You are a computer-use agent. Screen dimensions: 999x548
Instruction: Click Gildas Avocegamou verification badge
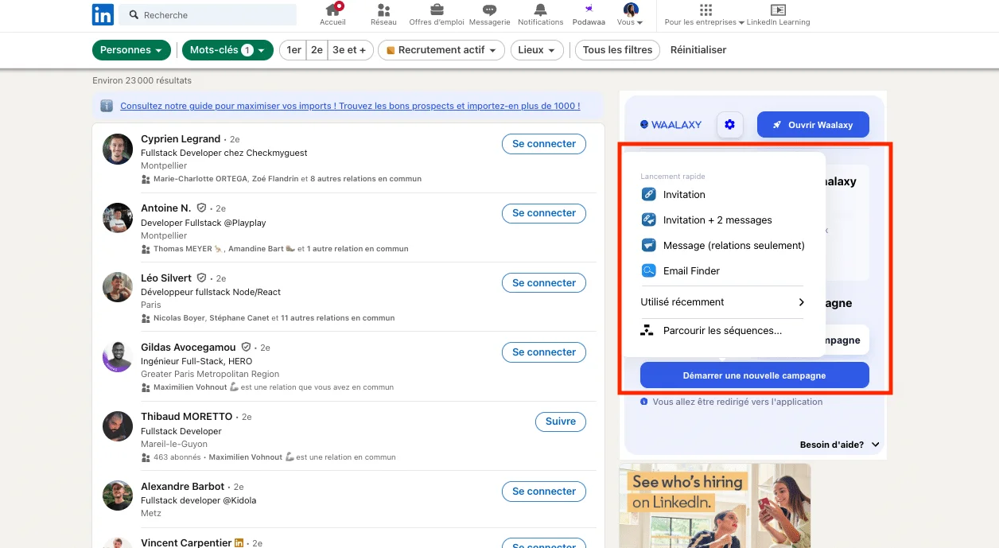tap(246, 347)
